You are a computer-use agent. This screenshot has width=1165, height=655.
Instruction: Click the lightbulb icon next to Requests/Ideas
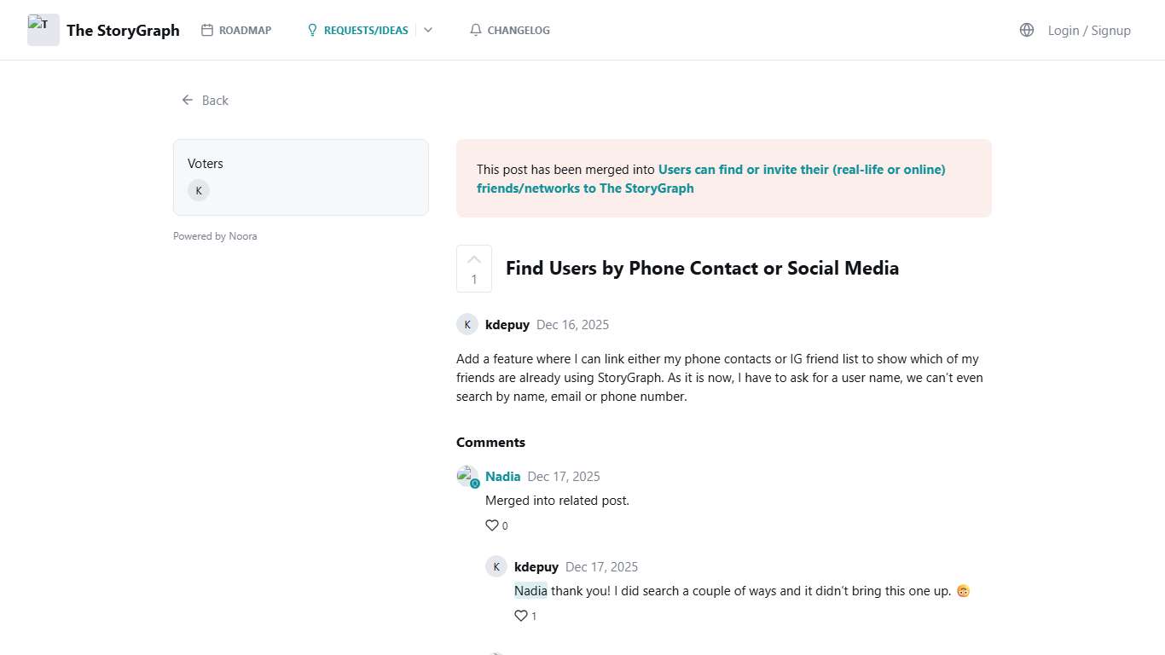[312, 29]
